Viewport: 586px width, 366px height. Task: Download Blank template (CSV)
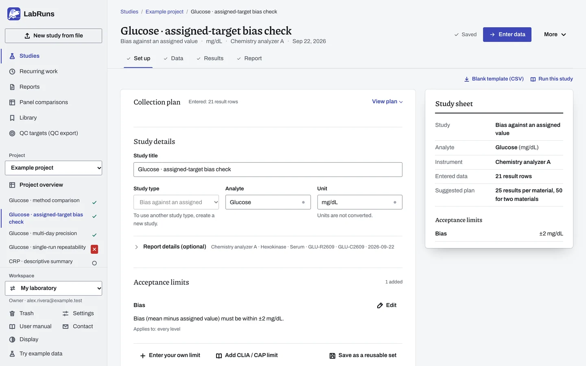(x=494, y=79)
